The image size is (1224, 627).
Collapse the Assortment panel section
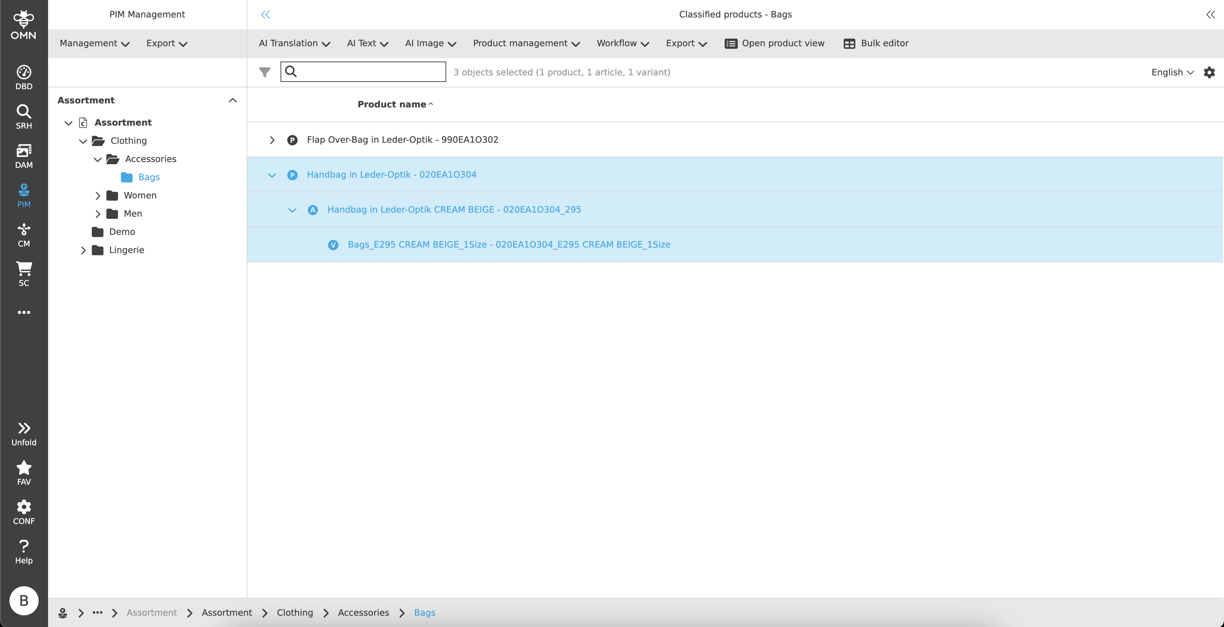click(x=232, y=100)
